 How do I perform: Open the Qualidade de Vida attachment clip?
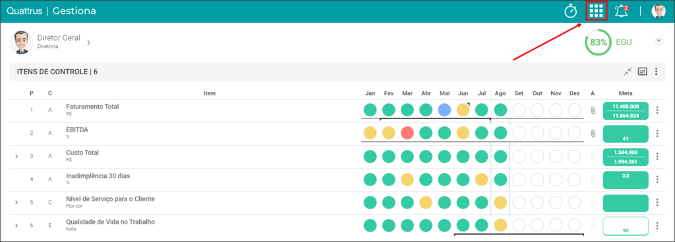click(593, 226)
